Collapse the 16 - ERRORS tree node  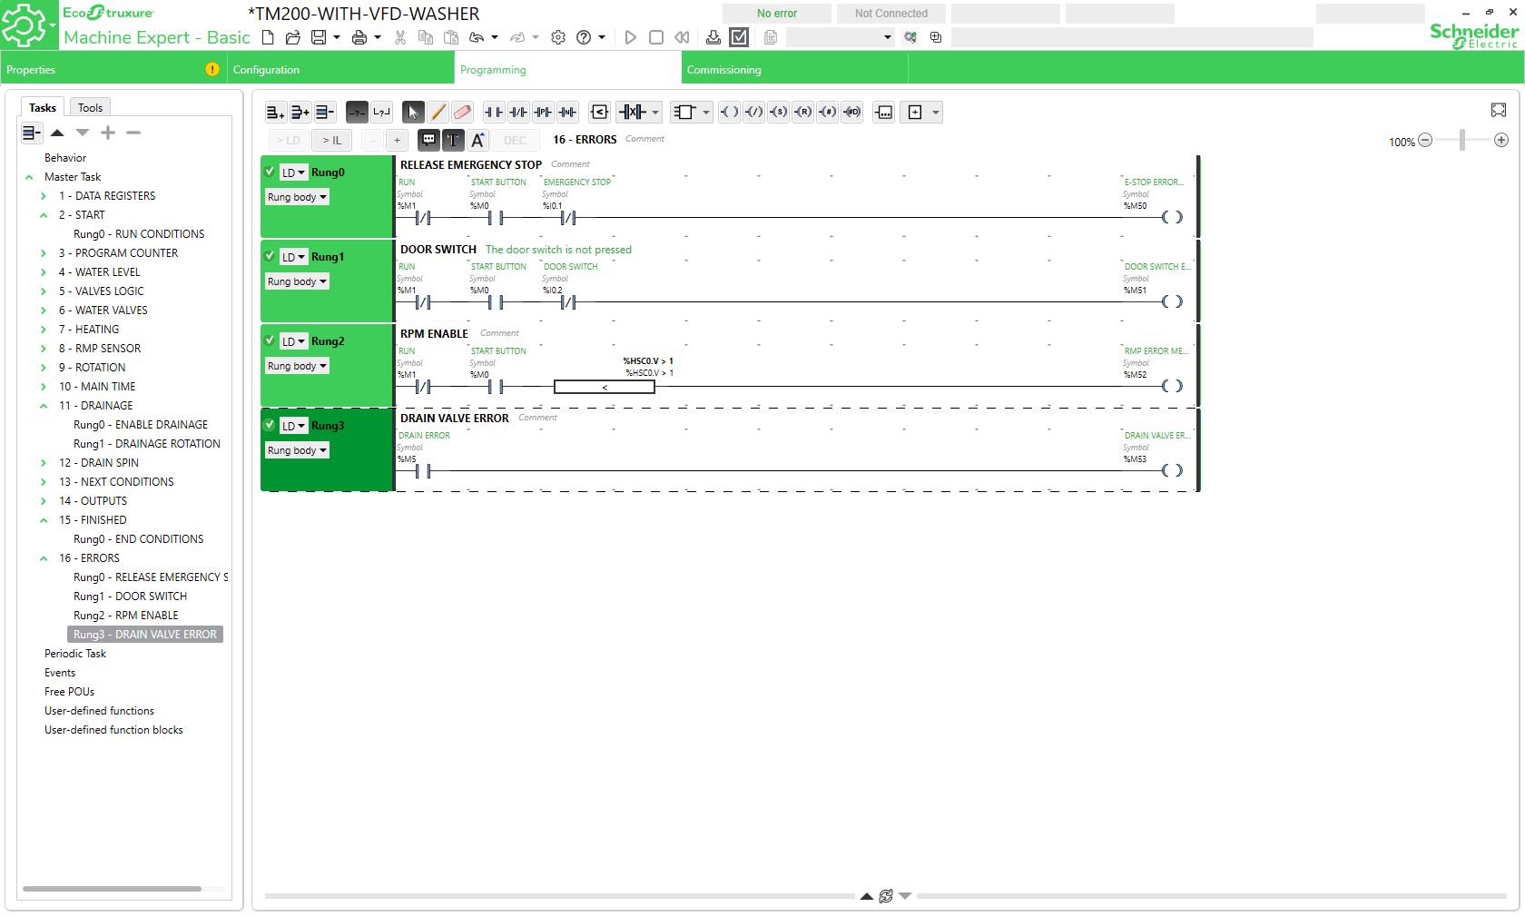click(x=44, y=558)
